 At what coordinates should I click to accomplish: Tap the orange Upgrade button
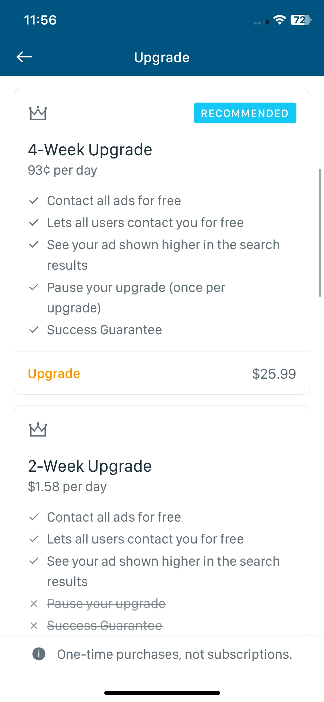(x=54, y=374)
